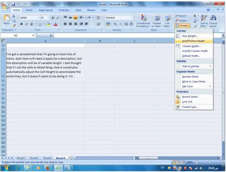Click the fx Insert Function icon
The height and width of the screenshot is (172, 226).
tap(51, 36)
